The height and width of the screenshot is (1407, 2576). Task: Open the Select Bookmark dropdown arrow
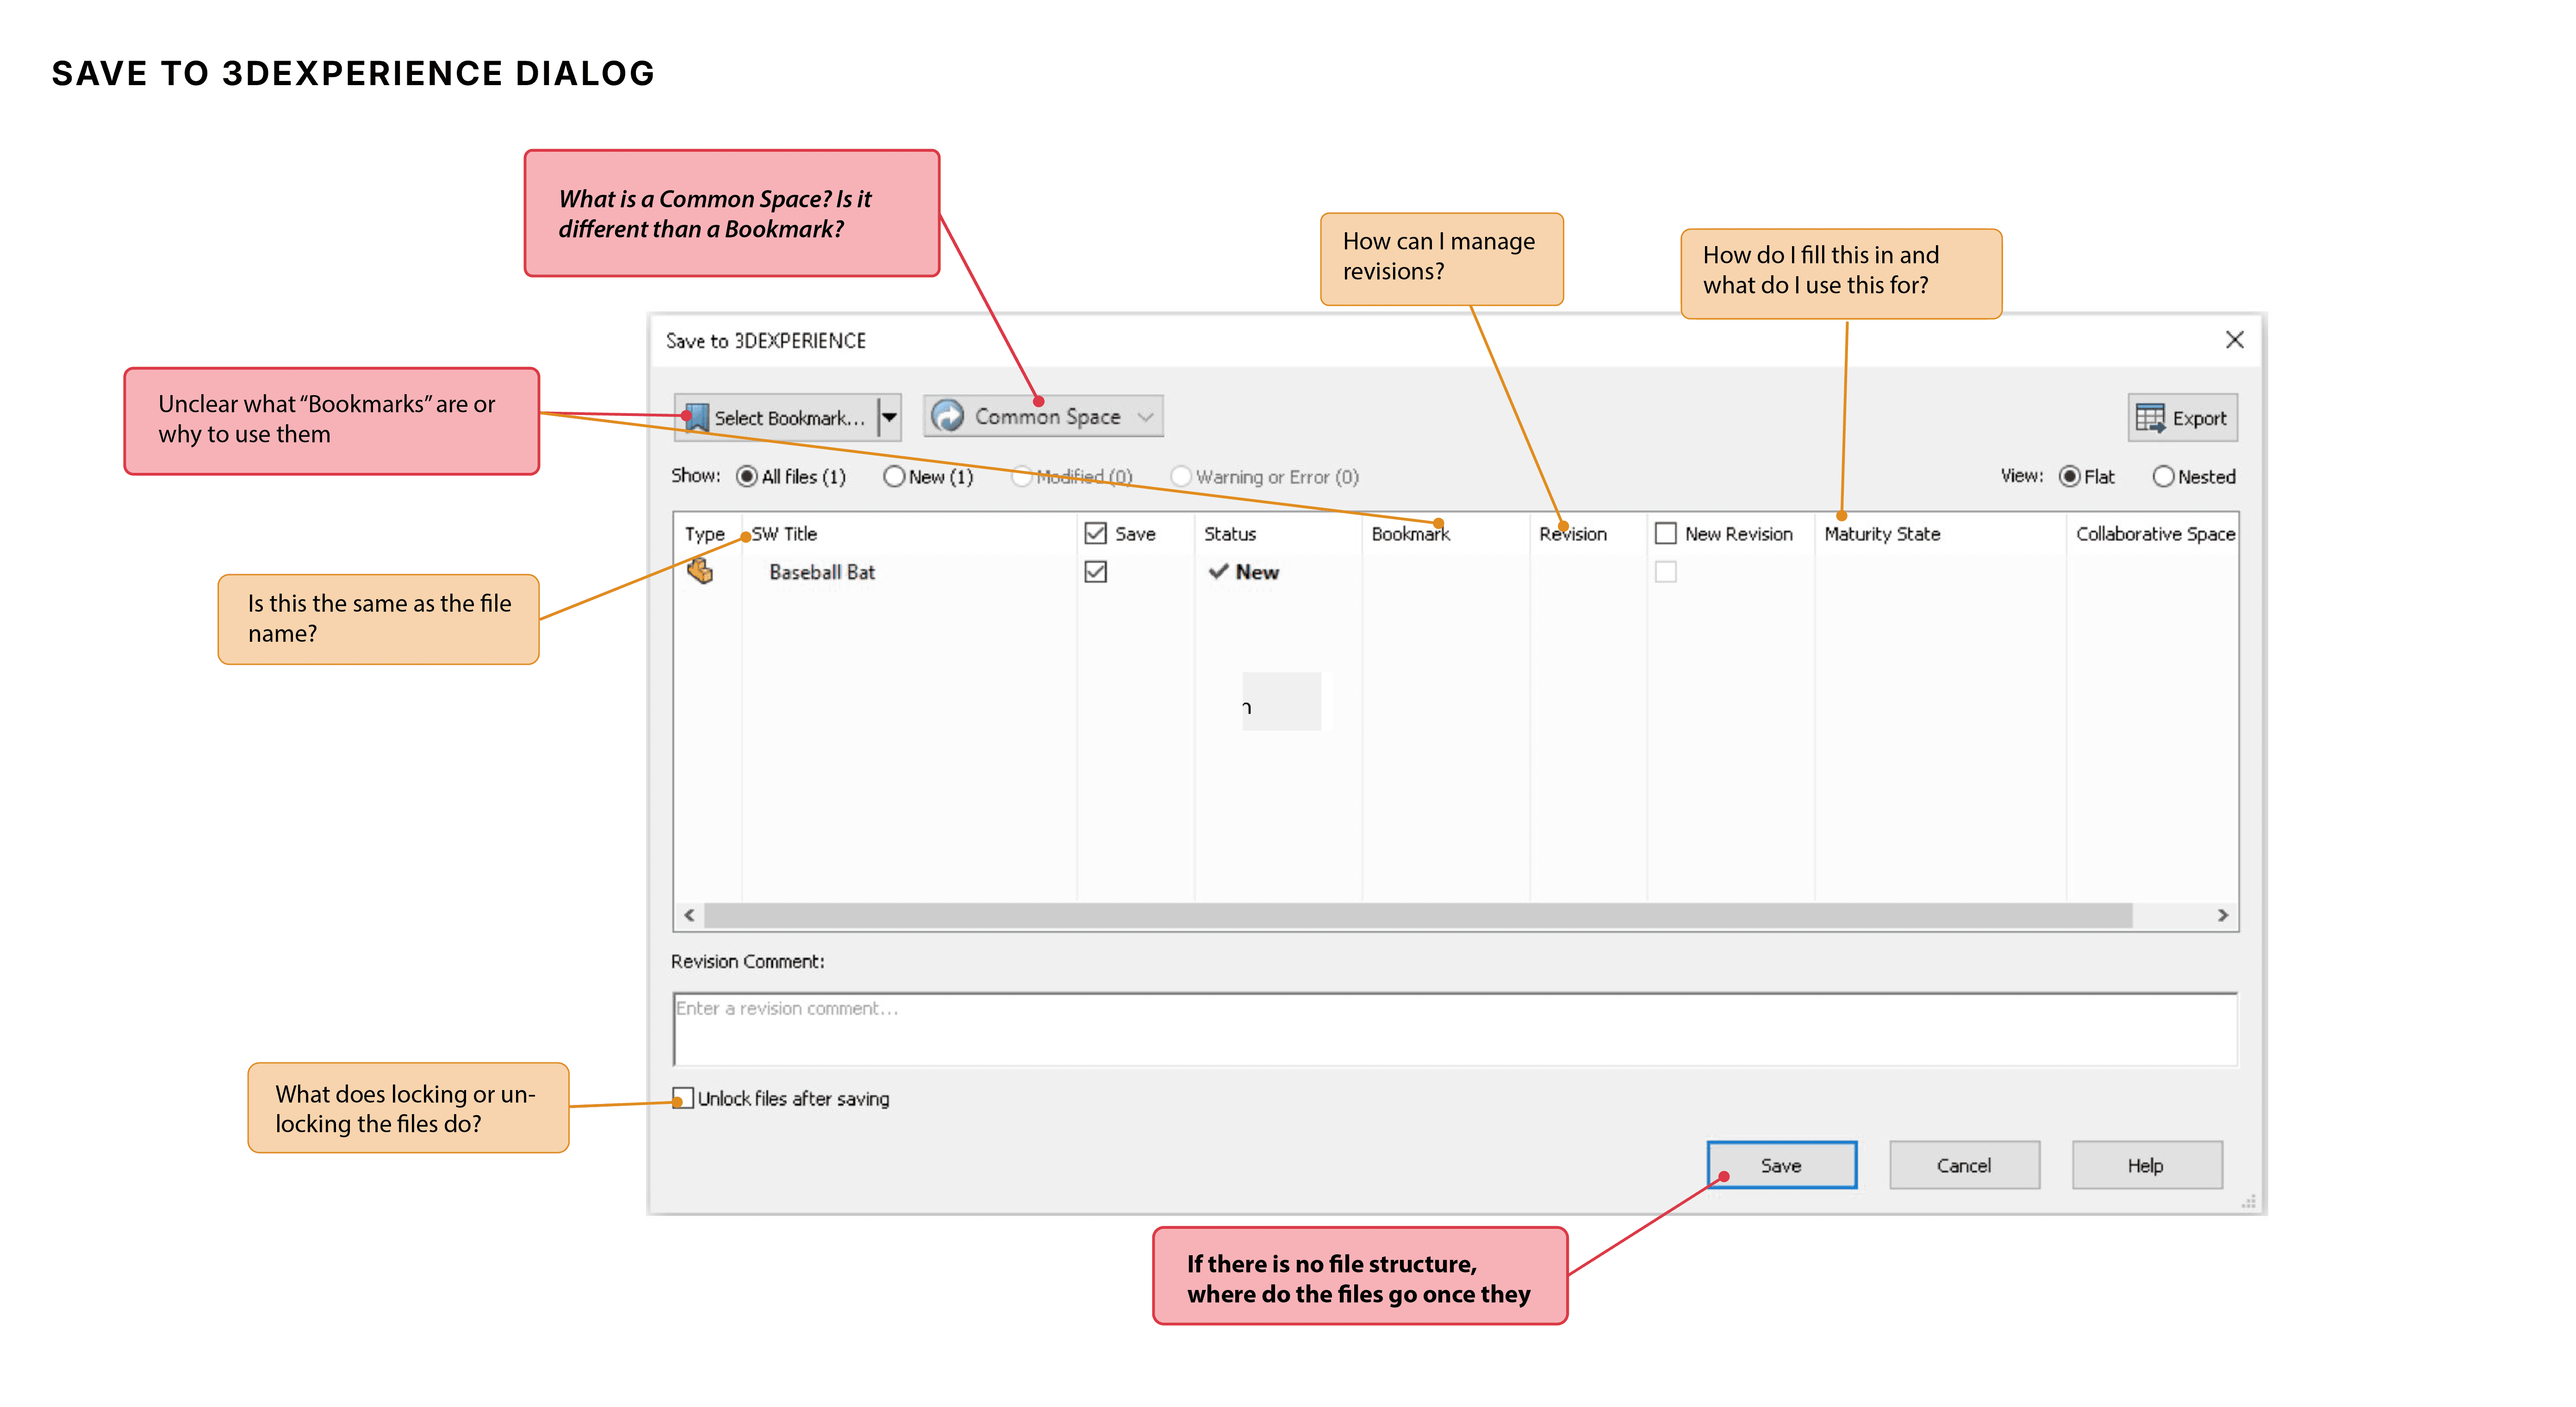pos(889,418)
